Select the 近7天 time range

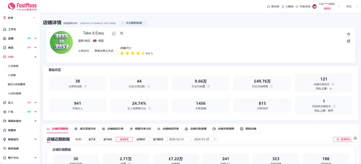click(x=92, y=139)
